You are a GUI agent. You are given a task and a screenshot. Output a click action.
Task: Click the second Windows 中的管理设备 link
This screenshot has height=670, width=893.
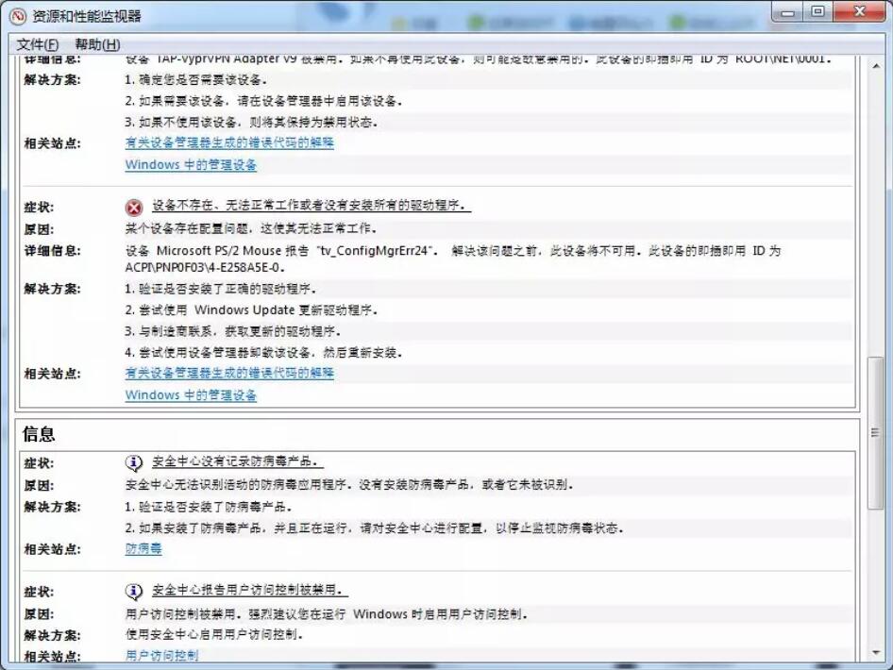(x=191, y=394)
